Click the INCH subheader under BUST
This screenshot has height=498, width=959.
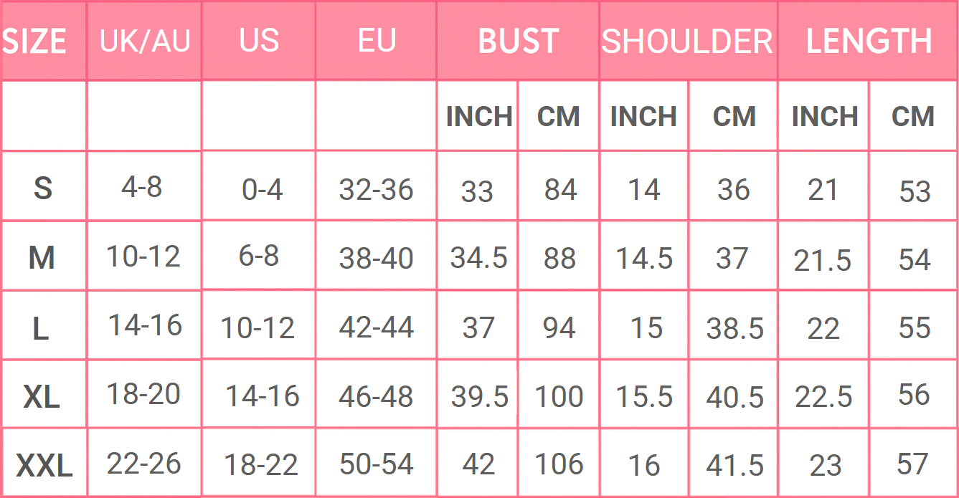coord(478,117)
